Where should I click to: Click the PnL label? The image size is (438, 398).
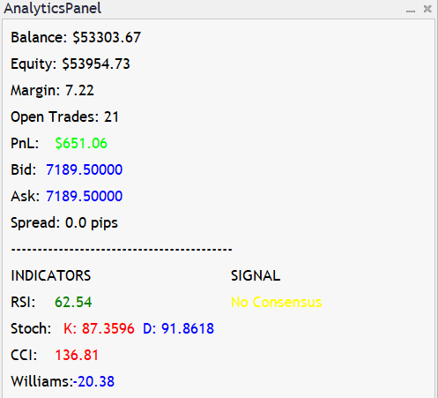25,144
